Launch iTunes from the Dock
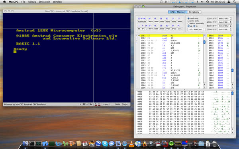 [x=138, y=143]
